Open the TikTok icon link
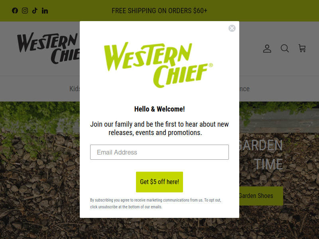Image resolution: width=319 pixels, height=239 pixels. tap(35, 11)
